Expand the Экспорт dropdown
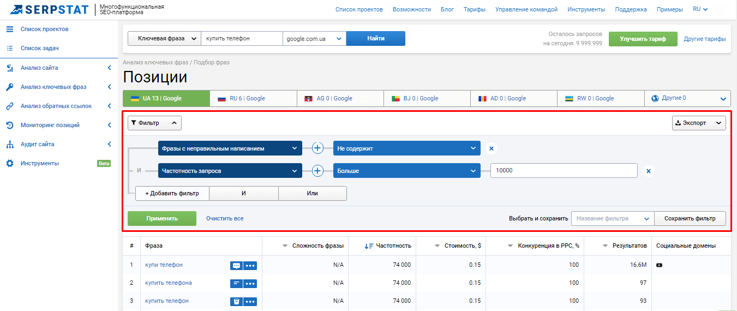The image size is (737, 311). coord(698,123)
